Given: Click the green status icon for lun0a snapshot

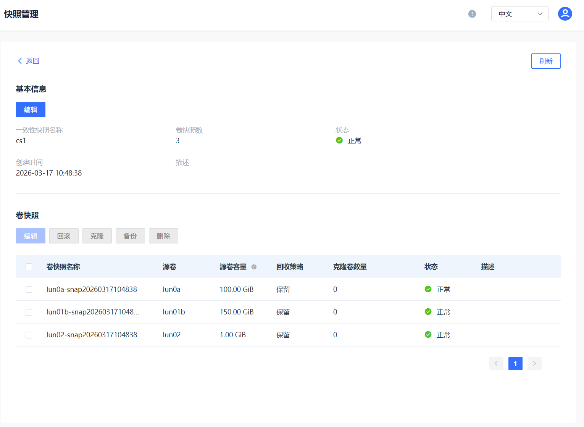Looking at the screenshot, I should pyautogui.click(x=428, y=289).
